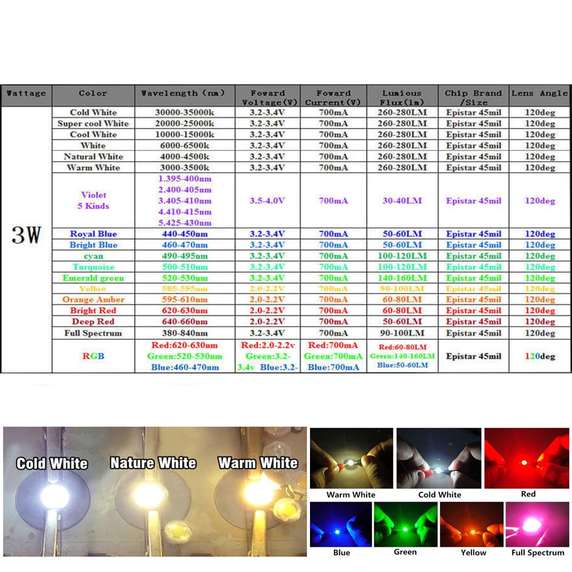Click the 'Red:60-80LM' RGB flux line
Viewport: 572px width, 572px height.
(402, 347)
